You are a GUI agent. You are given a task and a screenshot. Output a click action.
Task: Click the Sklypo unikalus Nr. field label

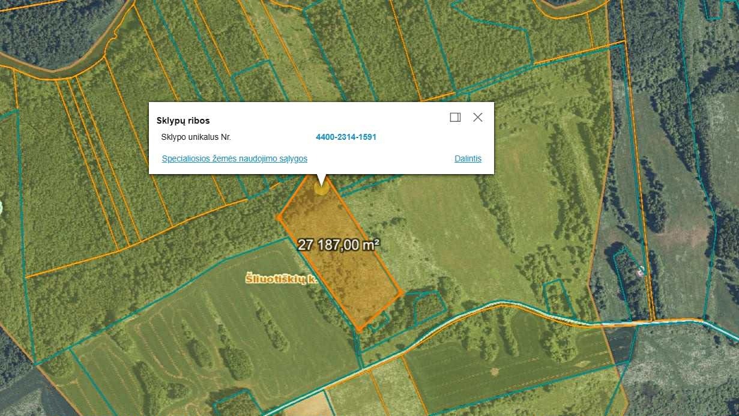(196, 137)
